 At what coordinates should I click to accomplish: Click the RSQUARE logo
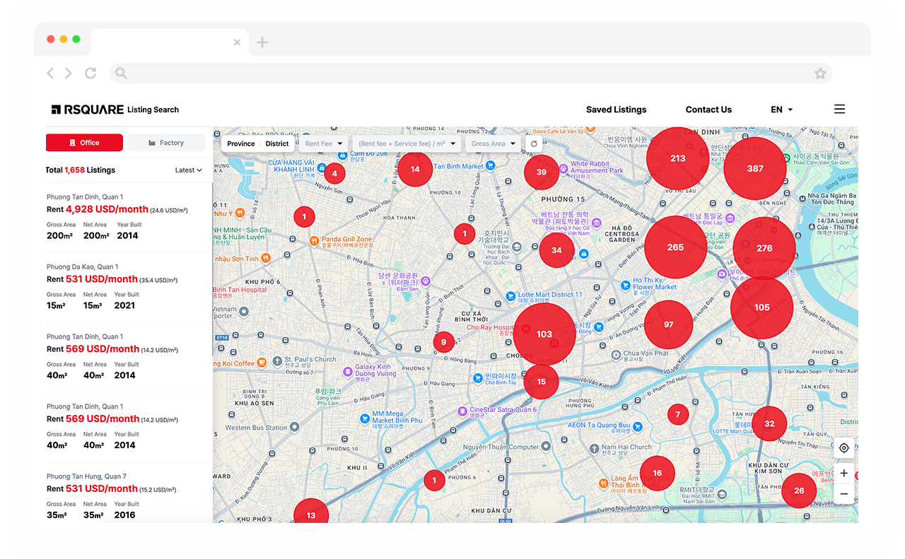[88, 110]
